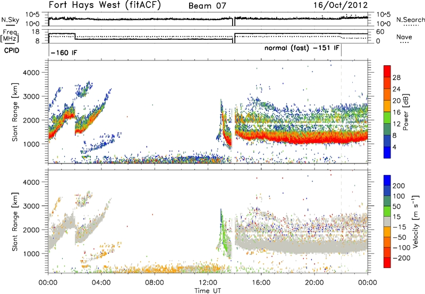Click the '-50' label on velocity colorbar
This screenshot has height=294, width=425.
(x=399, y=238)
